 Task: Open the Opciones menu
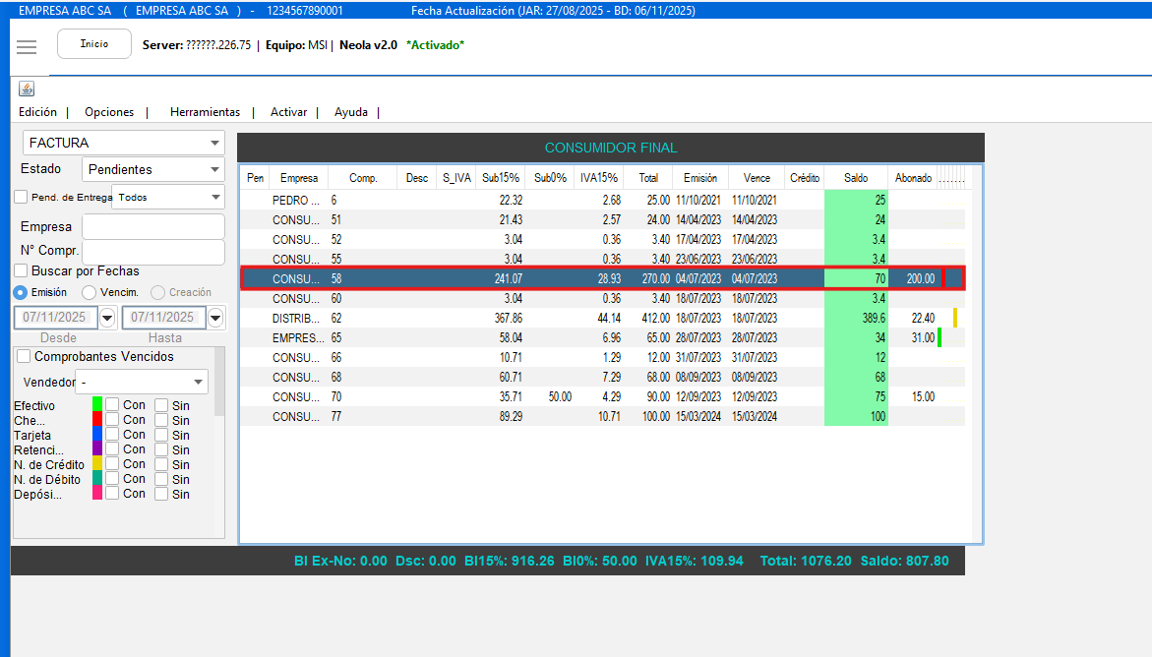[109, 112]
